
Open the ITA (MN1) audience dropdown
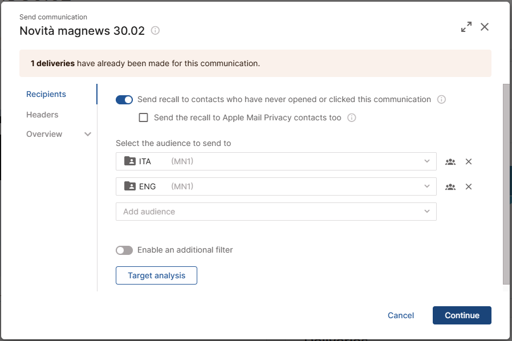(x=276, y=161)
